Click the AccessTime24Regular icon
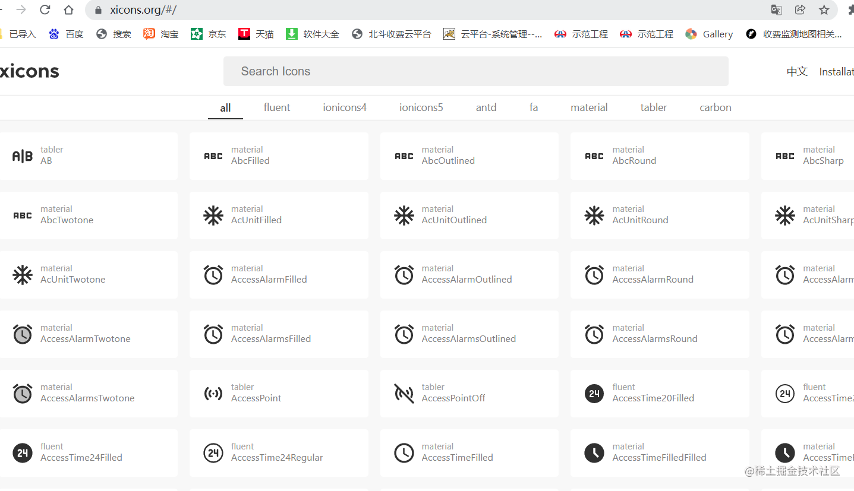The image size is (854, 491). [x=213, y=453]
